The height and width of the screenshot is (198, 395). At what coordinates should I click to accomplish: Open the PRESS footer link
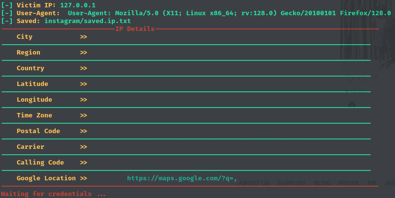349,183
